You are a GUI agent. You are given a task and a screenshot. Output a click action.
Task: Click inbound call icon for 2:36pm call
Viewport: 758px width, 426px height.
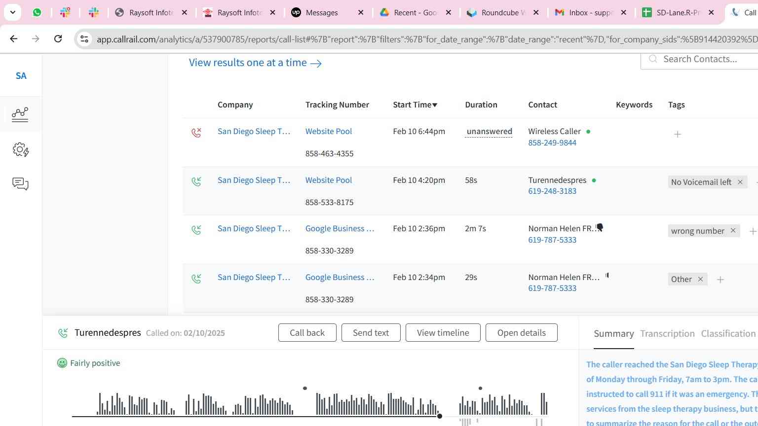pyautogui.click(x=196, y=230)
